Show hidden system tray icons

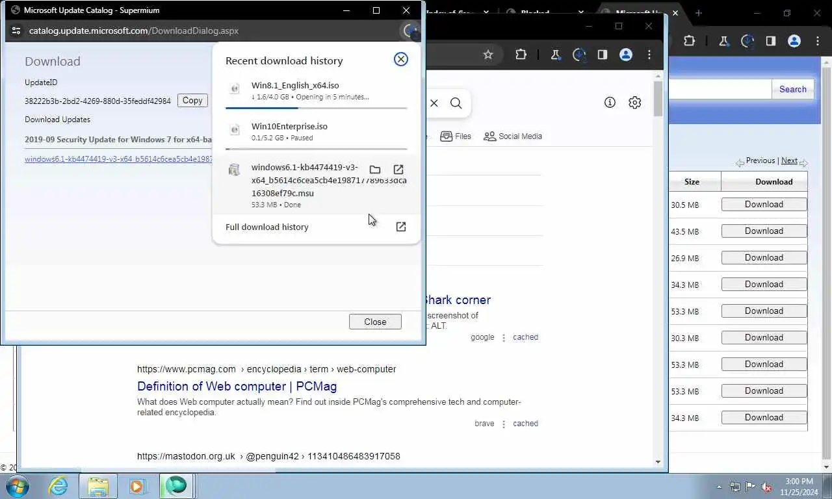click(719, 487)
